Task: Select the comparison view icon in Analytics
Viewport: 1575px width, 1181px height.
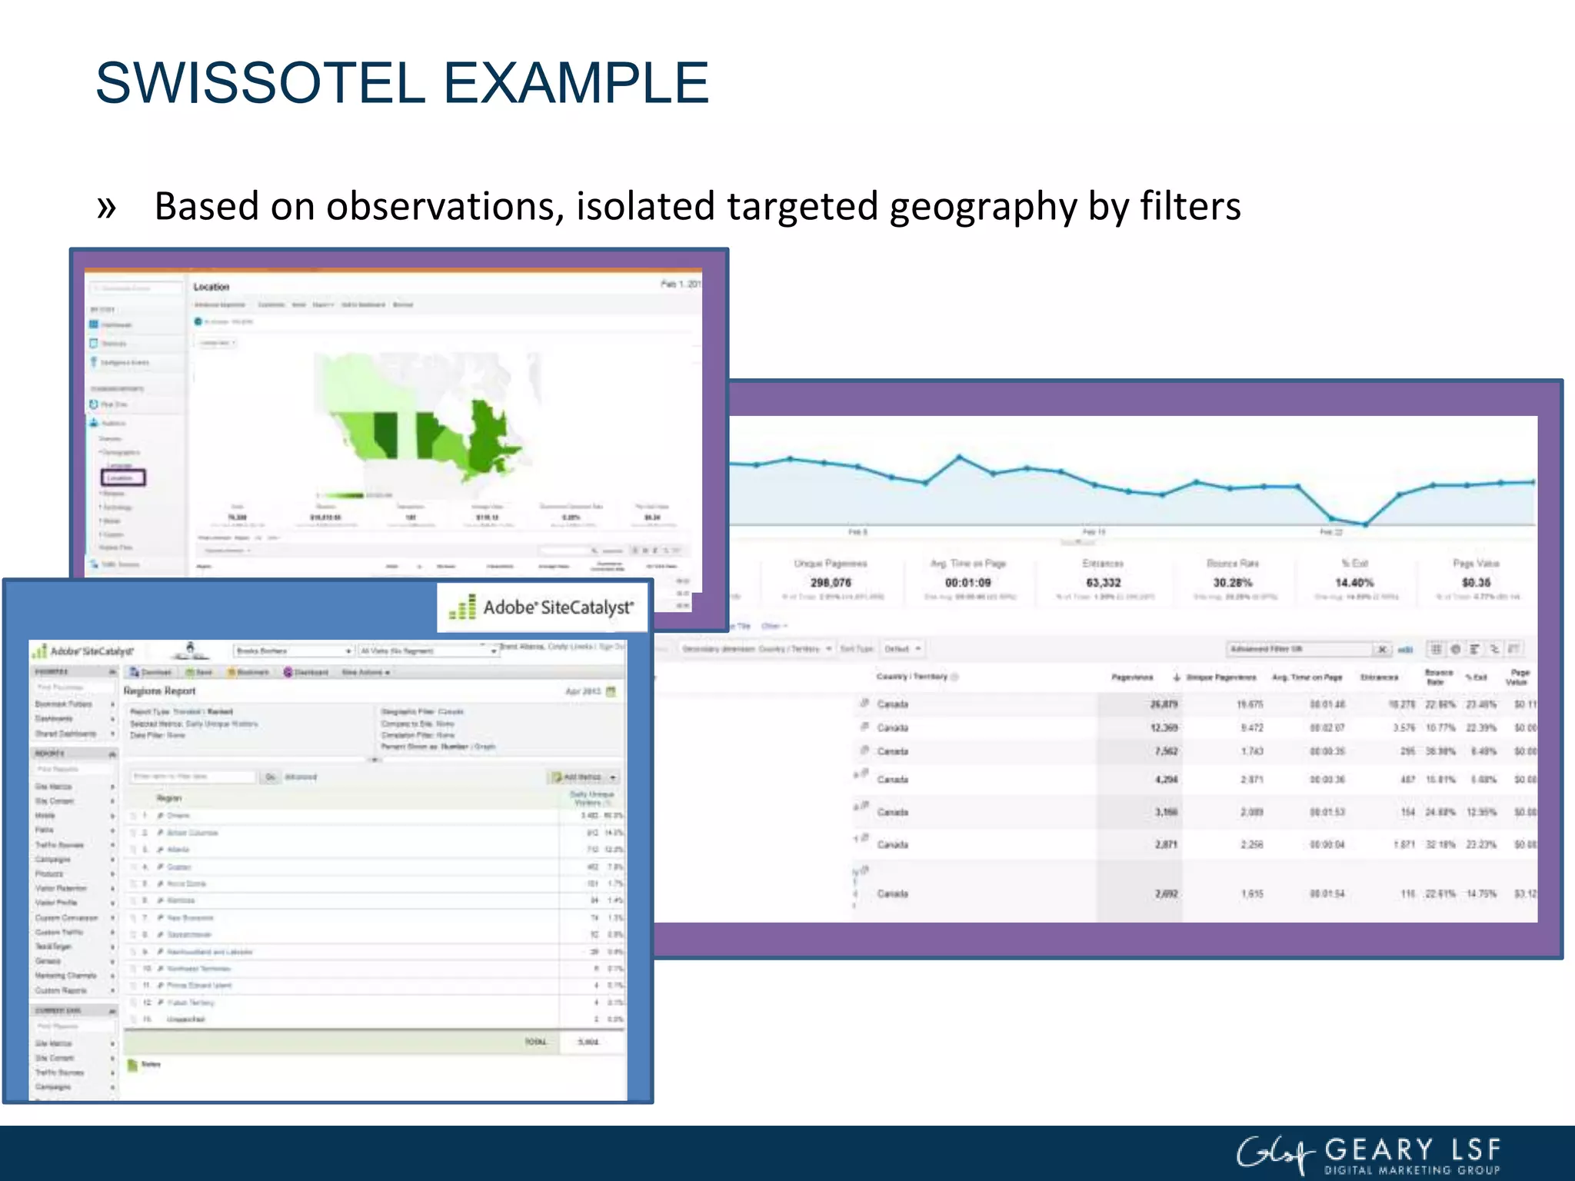Action: [1494, 649]
